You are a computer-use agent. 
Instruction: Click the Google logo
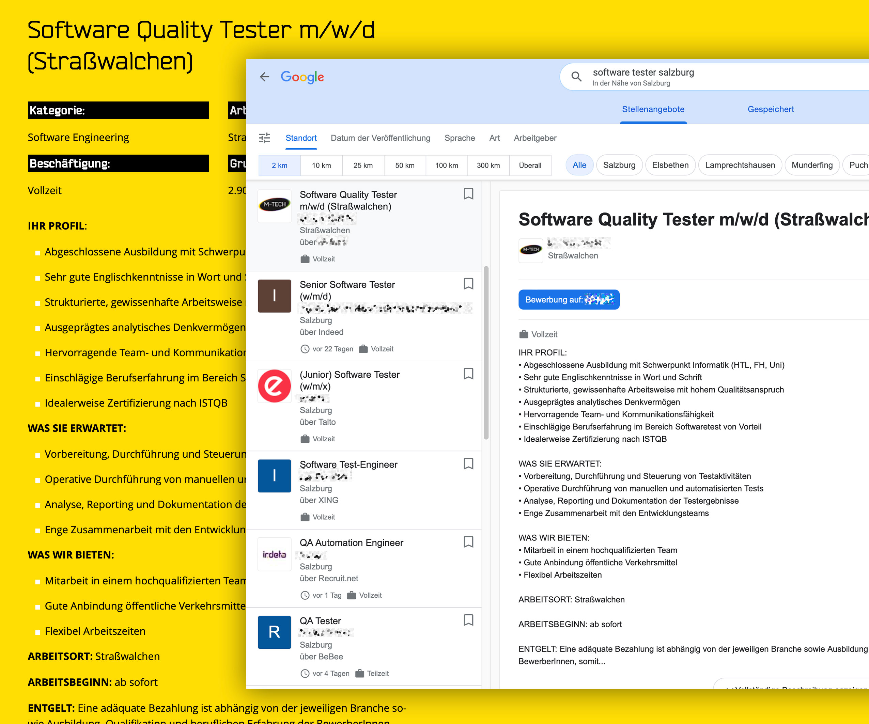pyautogui.click(x=302, y=77)
